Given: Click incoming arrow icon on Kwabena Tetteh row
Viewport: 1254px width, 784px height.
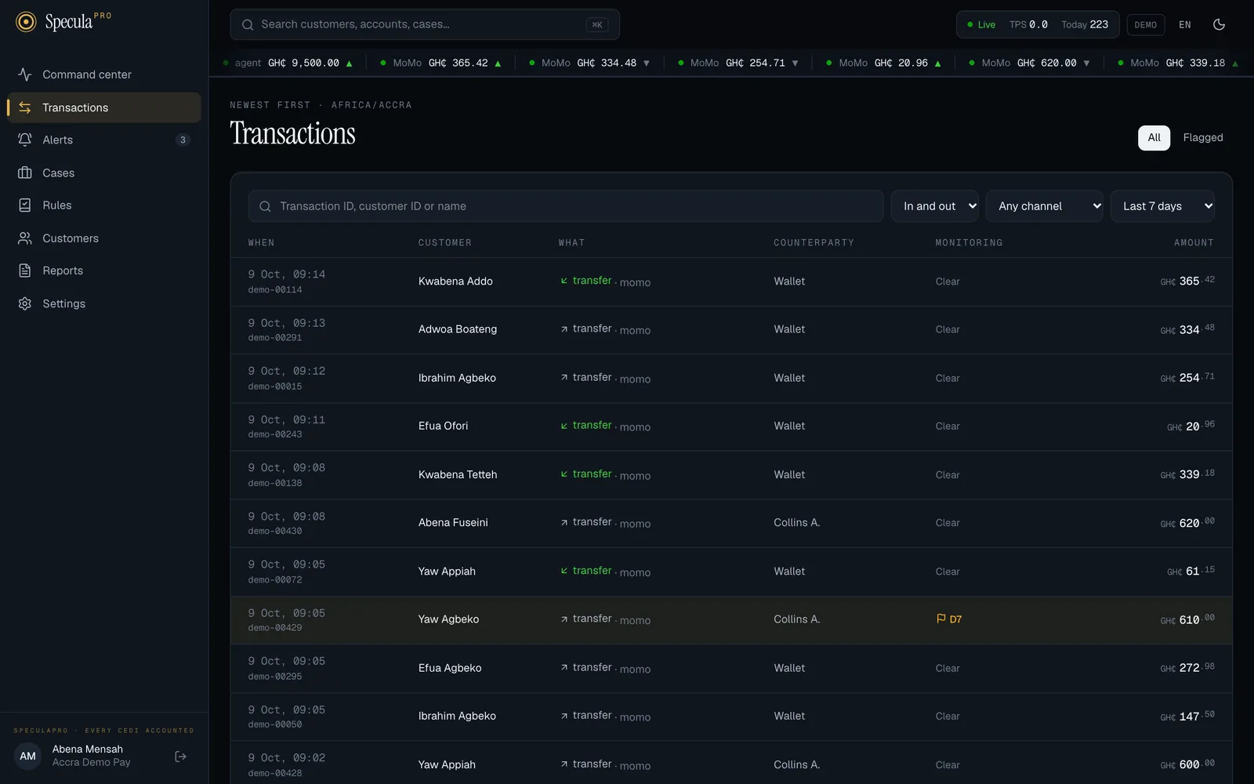Looking at the screenshot, I should point(564,474).
